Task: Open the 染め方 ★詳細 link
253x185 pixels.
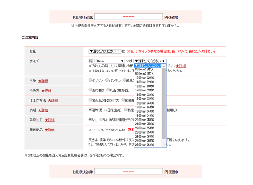Action: click(x=46, y=91)
